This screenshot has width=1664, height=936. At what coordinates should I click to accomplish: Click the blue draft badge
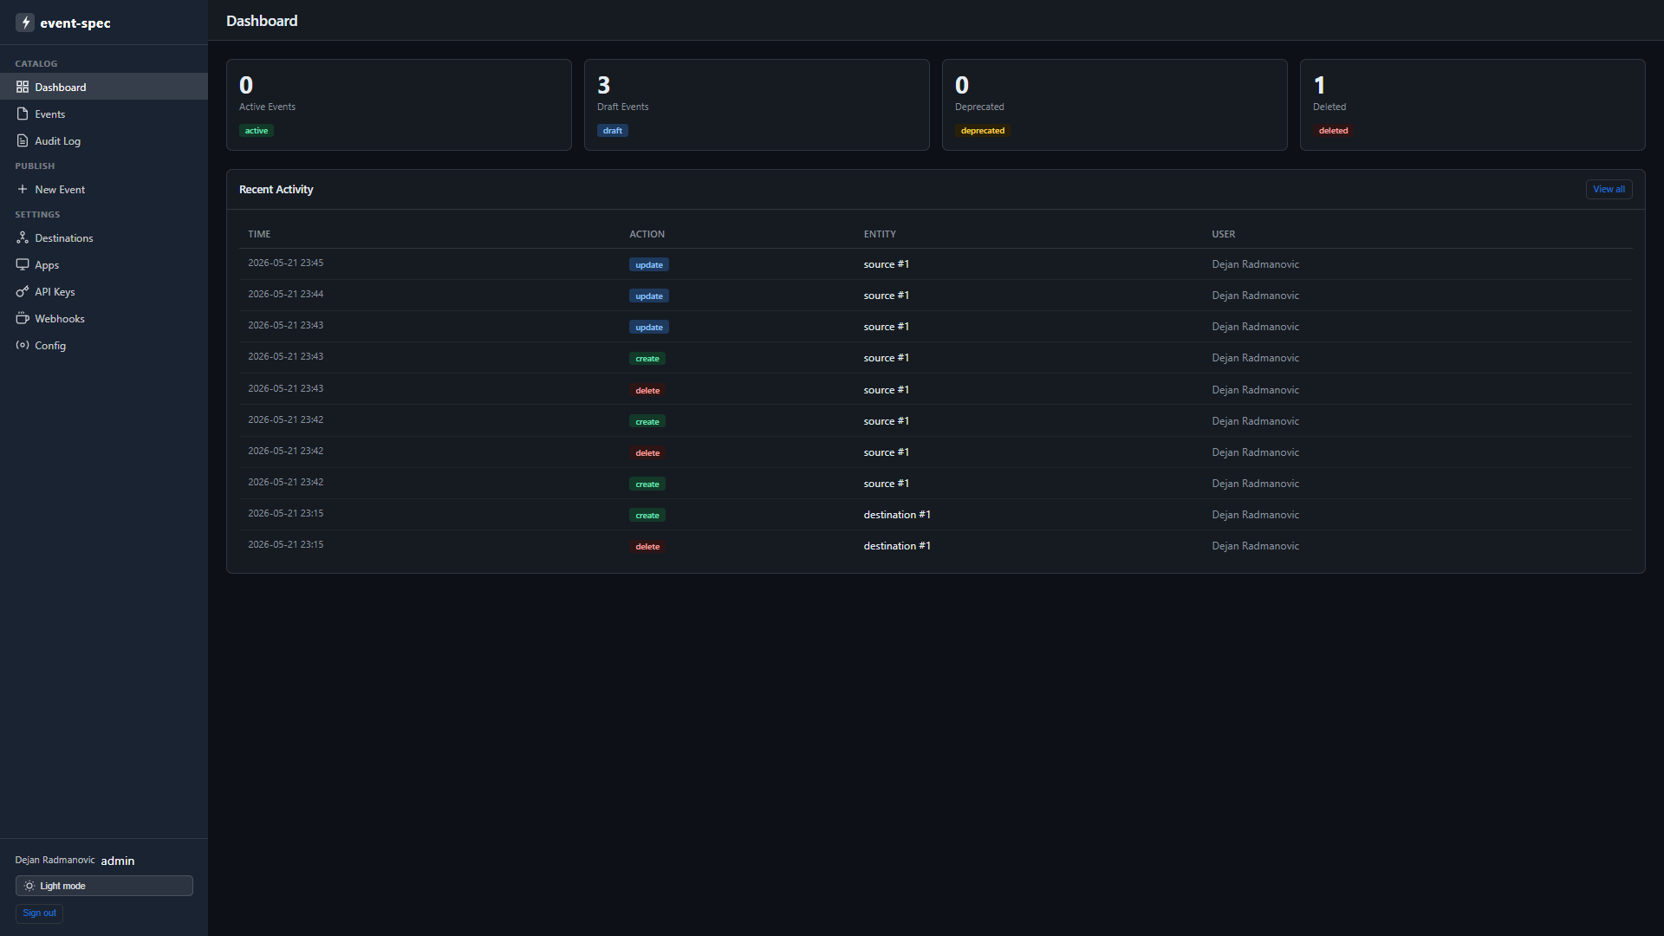click(x=613, y=130)
